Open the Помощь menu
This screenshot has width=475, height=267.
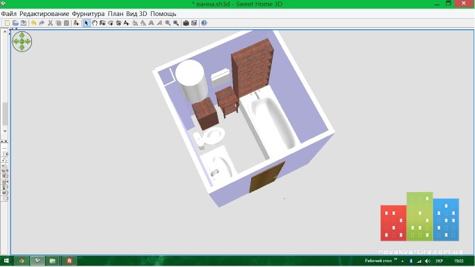(x=163, y=14)
